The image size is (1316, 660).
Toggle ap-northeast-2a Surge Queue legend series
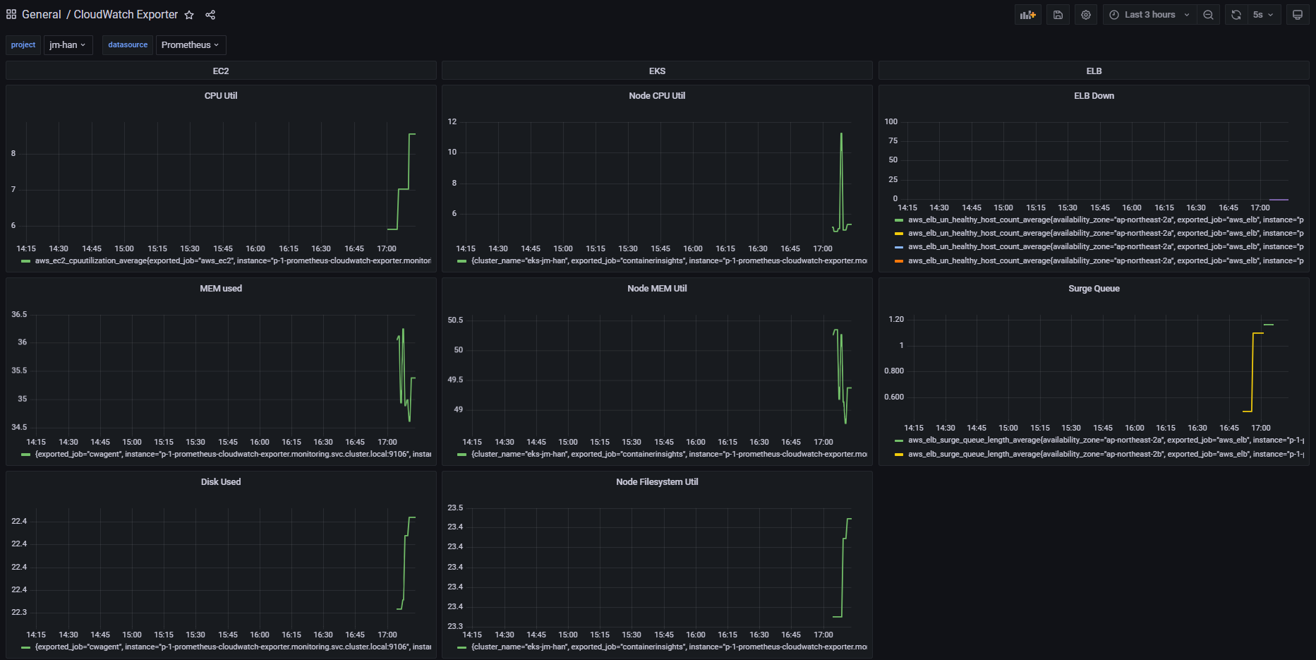1106,440
